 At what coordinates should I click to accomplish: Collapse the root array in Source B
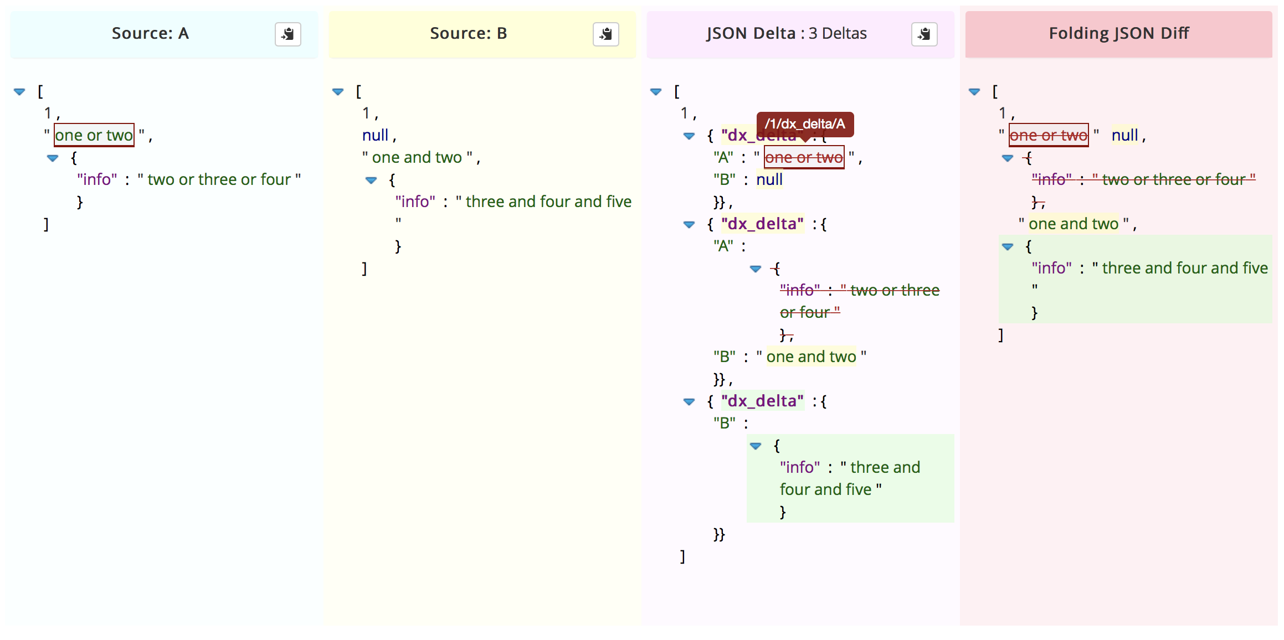(x=338, y=92)
